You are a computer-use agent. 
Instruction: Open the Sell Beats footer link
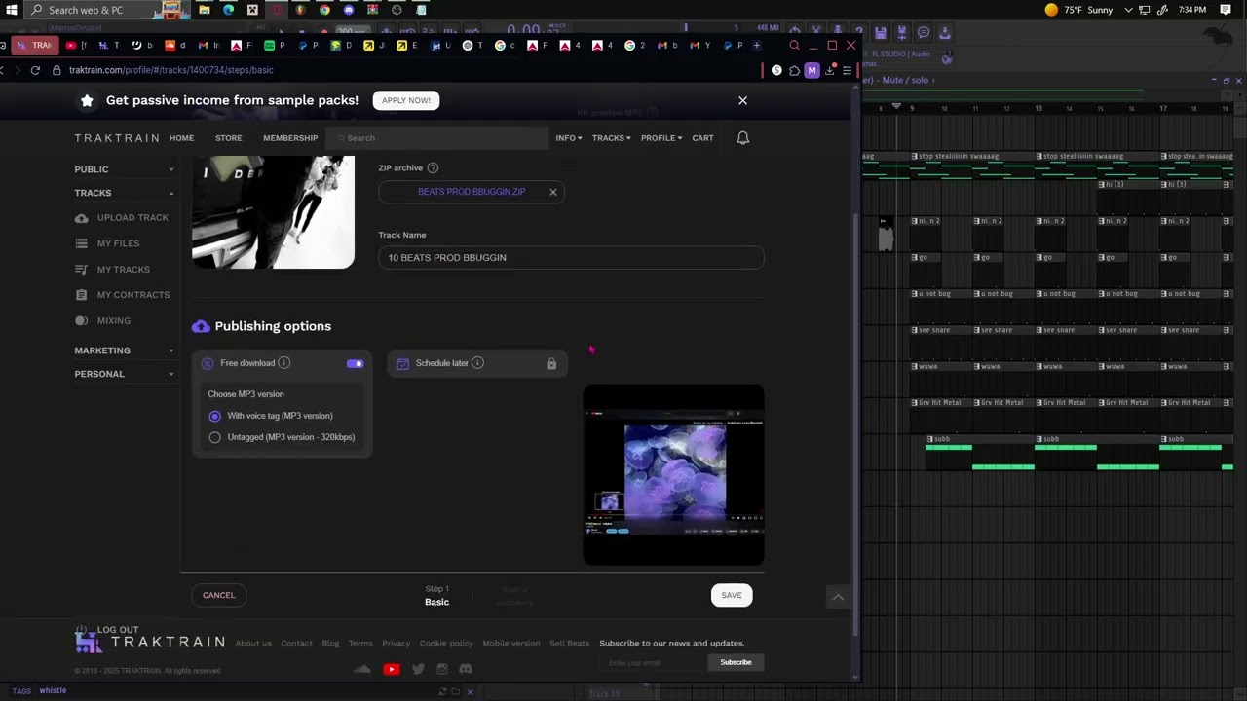point(570,644)
